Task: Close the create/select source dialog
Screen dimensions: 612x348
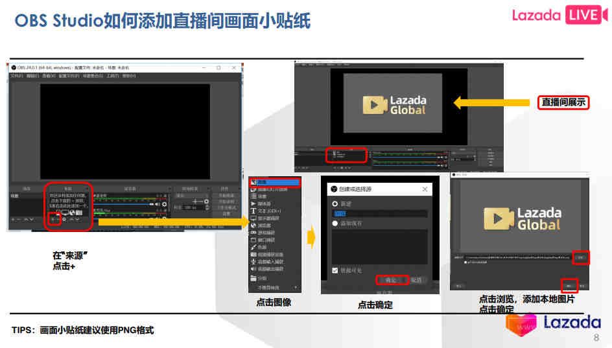Action: pyautogui.click(x=425, y=189)
